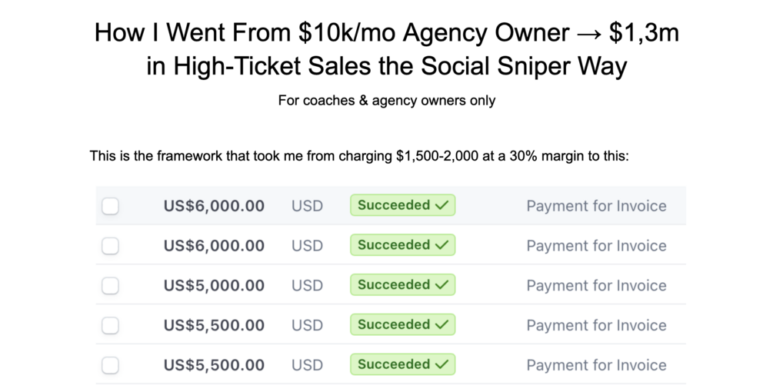Screen dimensions: 773x392
Task: Click the Succeeded checkmark on the first US$5,500.00 row
Action: (x=441, y=324)
